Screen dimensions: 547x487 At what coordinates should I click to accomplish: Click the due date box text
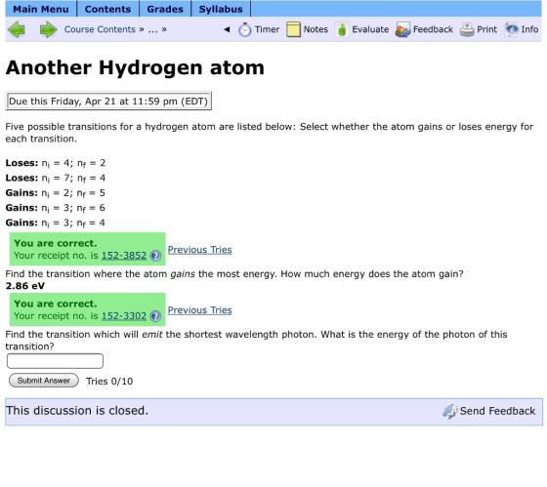pos(108,101)
